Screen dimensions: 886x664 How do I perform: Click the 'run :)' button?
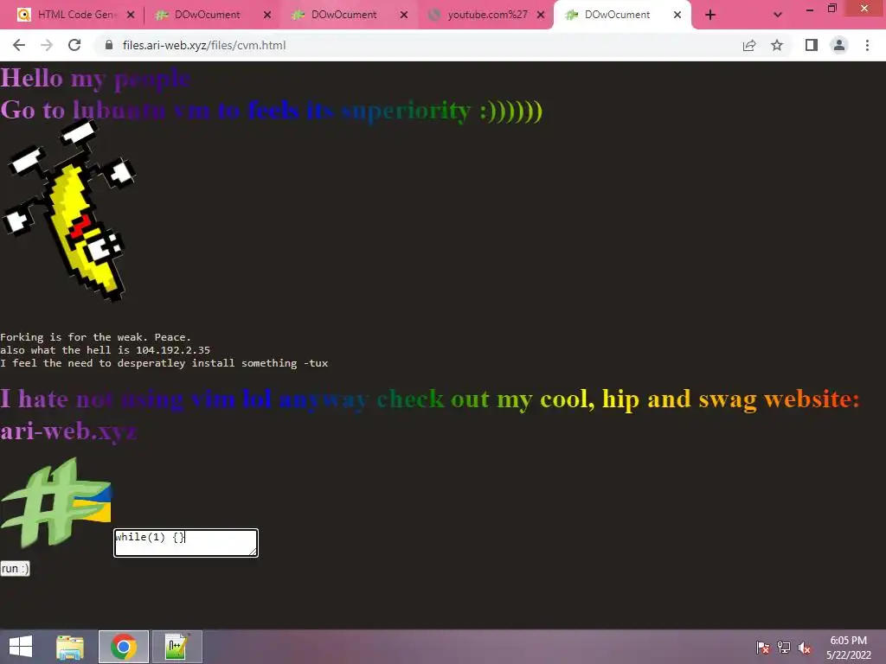[15, 569]
